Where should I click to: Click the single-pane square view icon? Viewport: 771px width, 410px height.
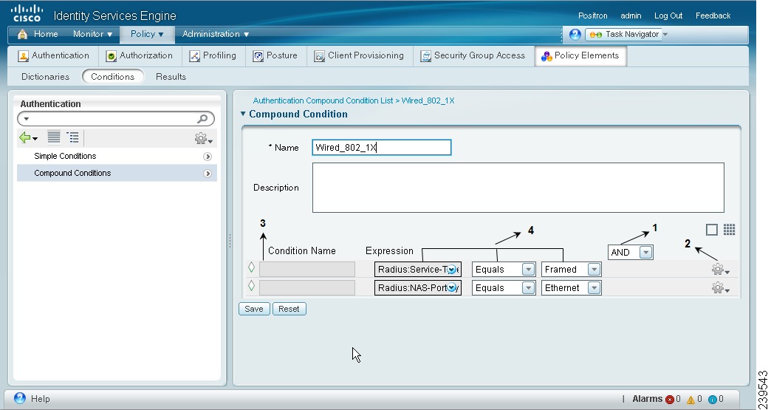point(711,230)
